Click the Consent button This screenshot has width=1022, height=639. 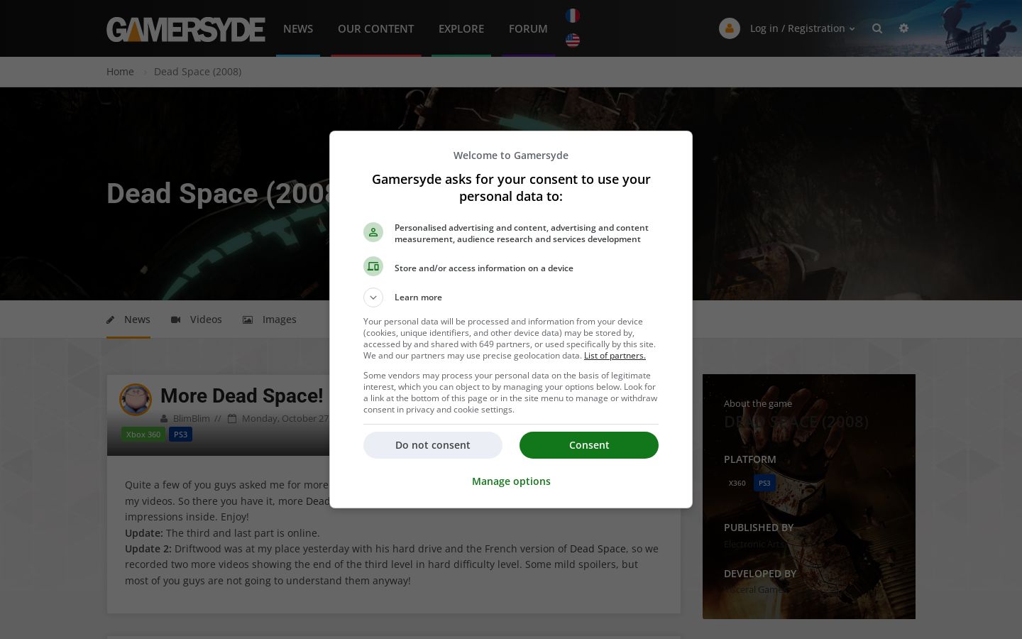click(x=589, y=445)
